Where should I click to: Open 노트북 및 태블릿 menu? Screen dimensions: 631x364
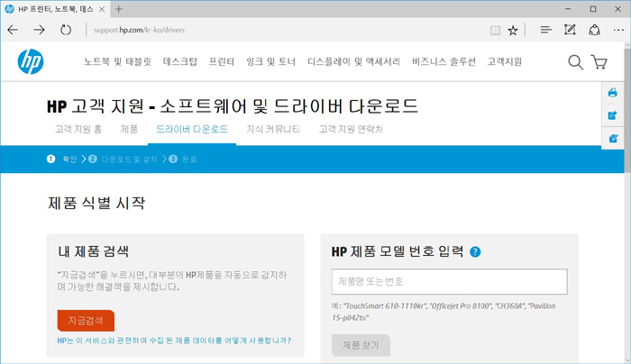[117, 61]
